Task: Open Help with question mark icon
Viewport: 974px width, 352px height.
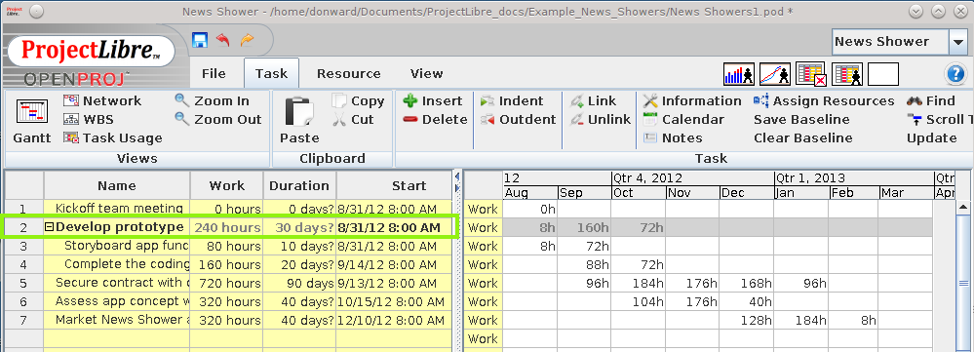Action: 955,74
